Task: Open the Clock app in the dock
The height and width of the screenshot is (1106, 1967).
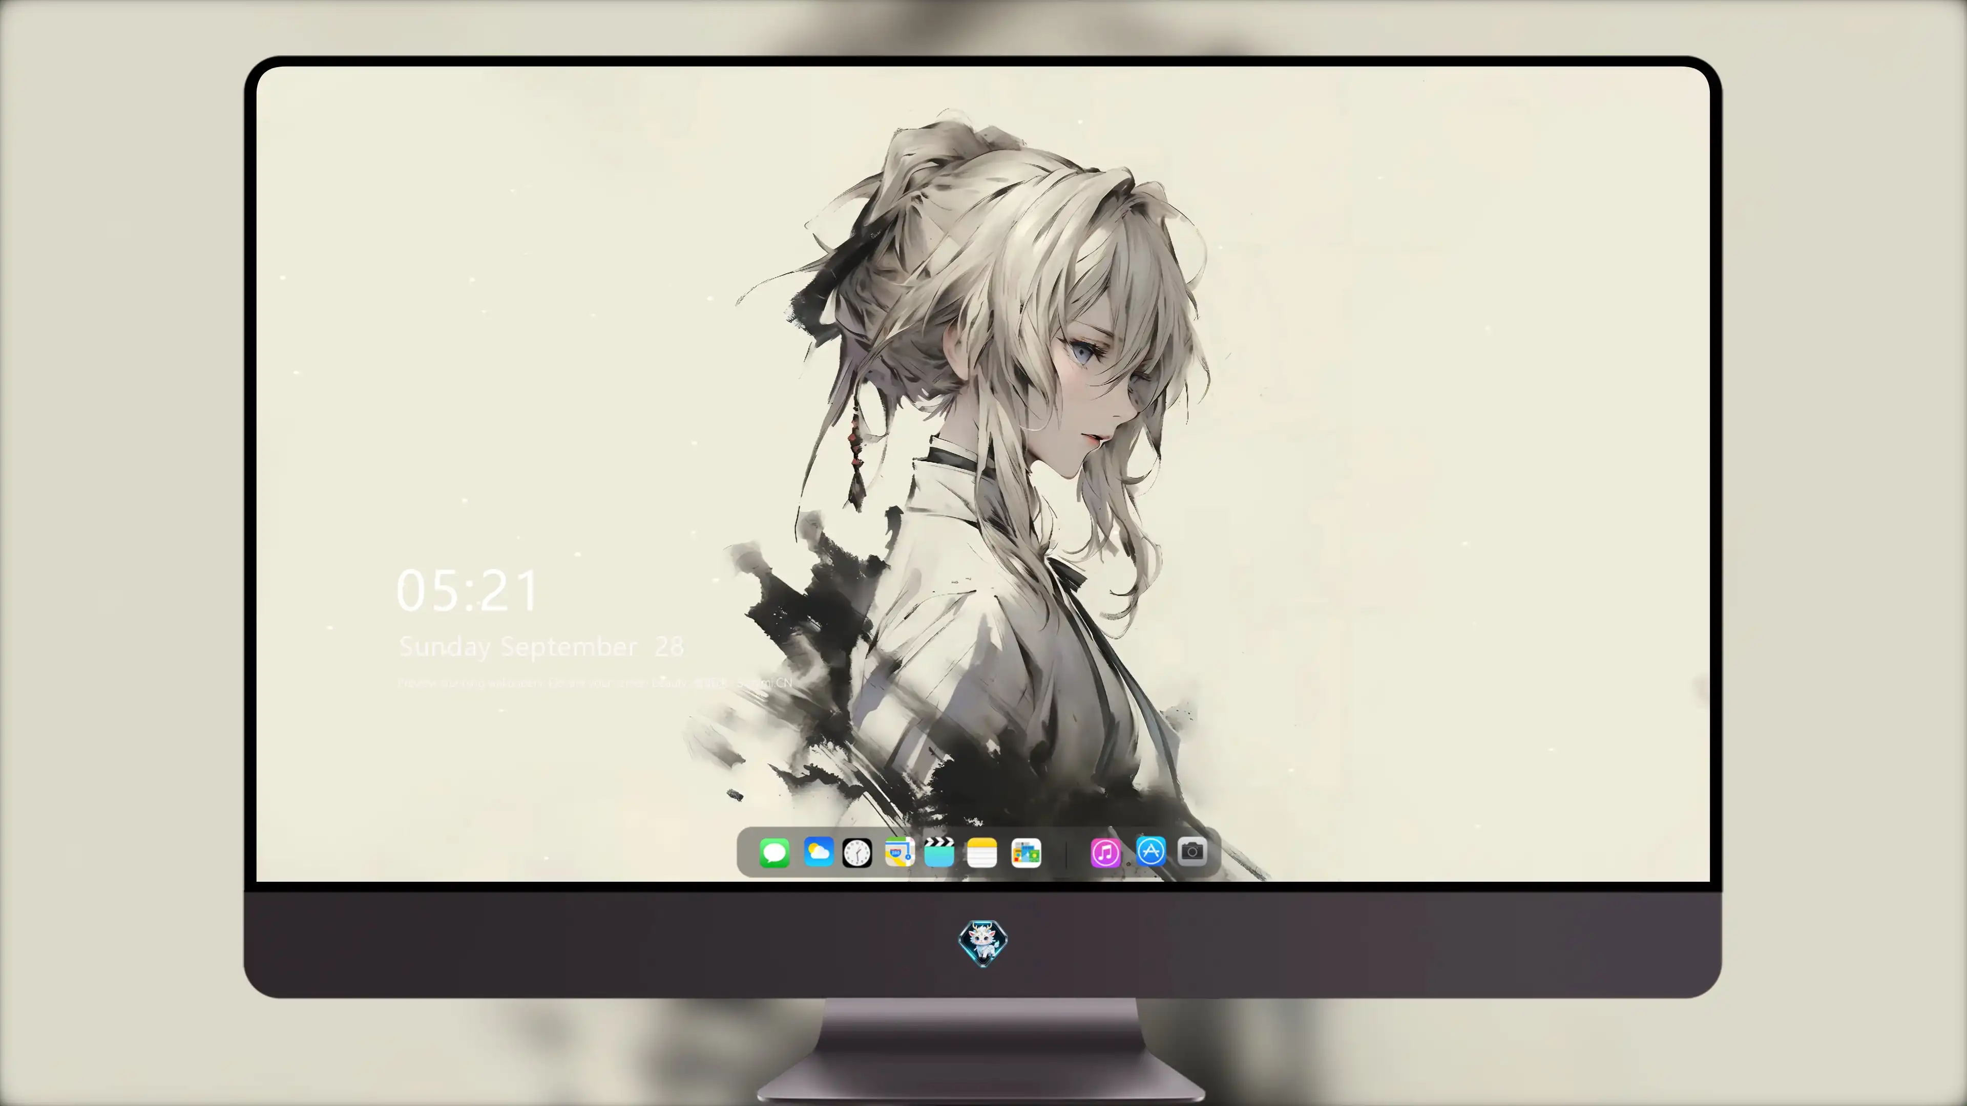Action: (857, 853)
